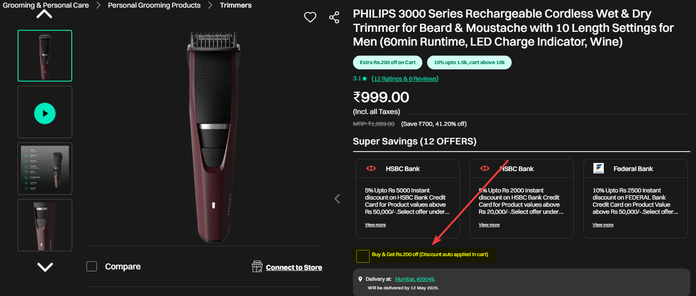View more on the Federal Bank offer
Image resolution: width=696 pixels, height=296 pixels.
click(603, 225)
